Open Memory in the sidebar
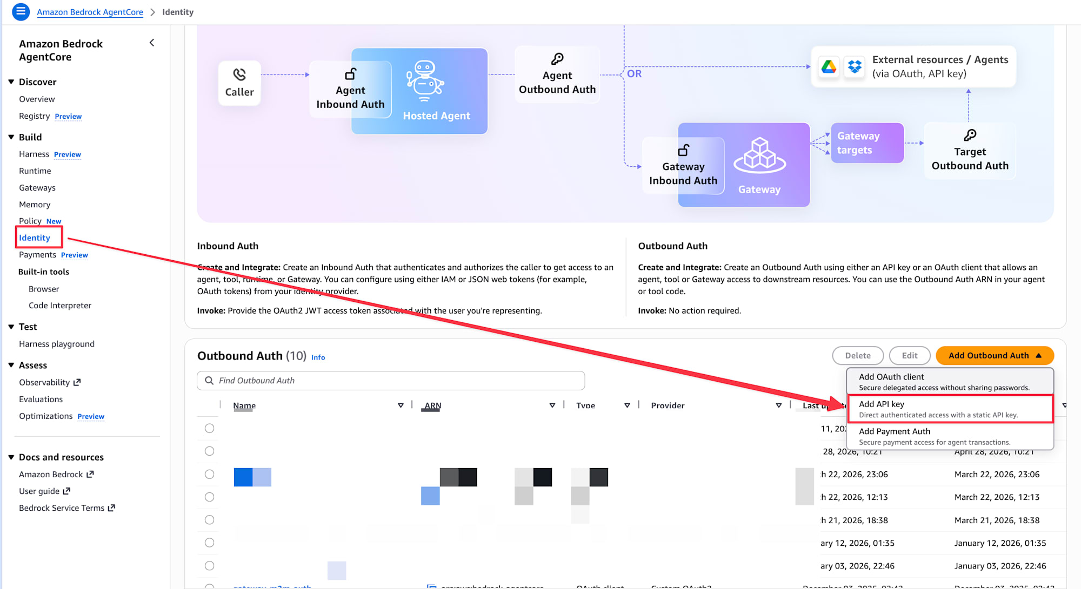 pos(35,204)
